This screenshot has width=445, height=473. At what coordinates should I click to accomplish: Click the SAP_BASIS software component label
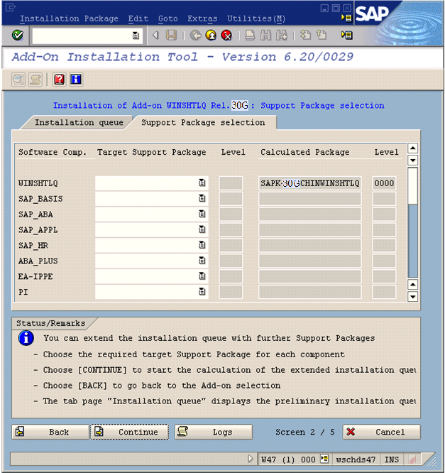40,199
